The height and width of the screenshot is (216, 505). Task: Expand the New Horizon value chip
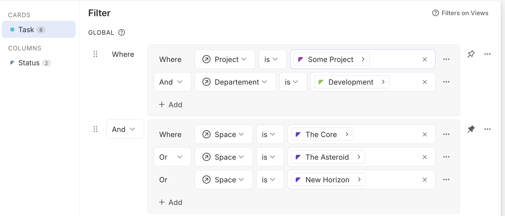click(359, 180)
